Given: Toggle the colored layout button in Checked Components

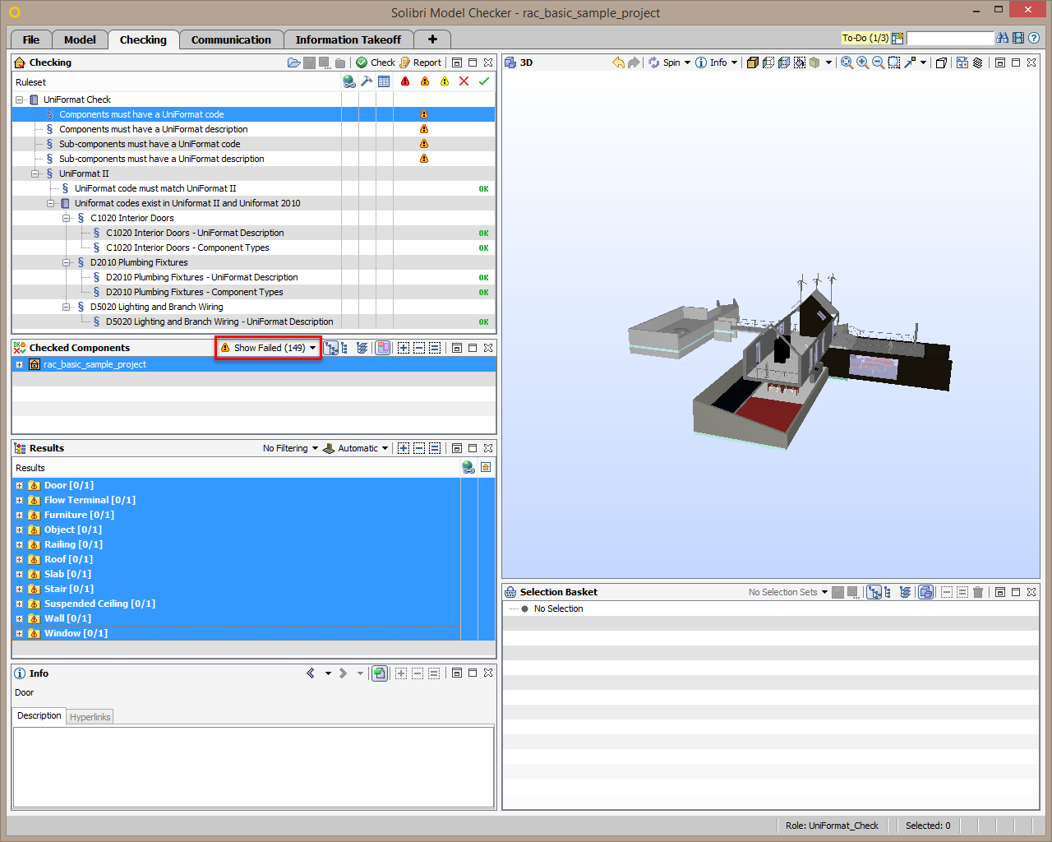Looking at the screenshot, I should [383, 348].
